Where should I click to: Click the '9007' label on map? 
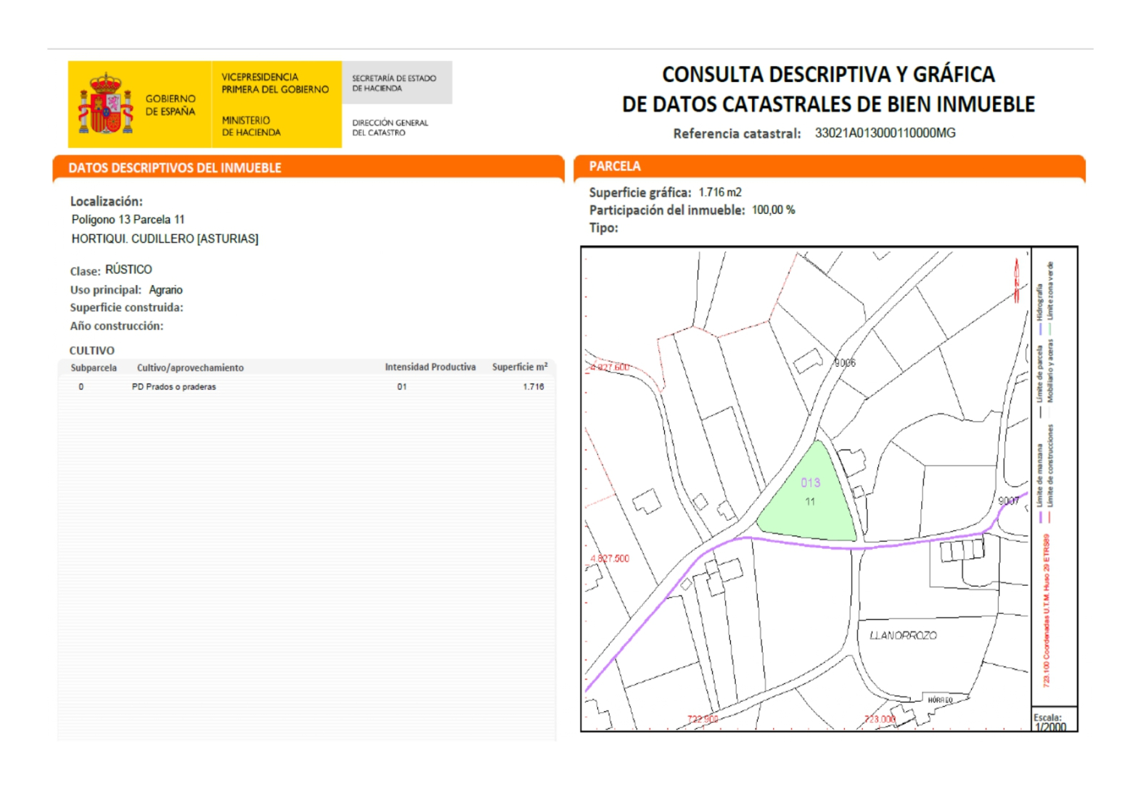(x=1008, y=501)
